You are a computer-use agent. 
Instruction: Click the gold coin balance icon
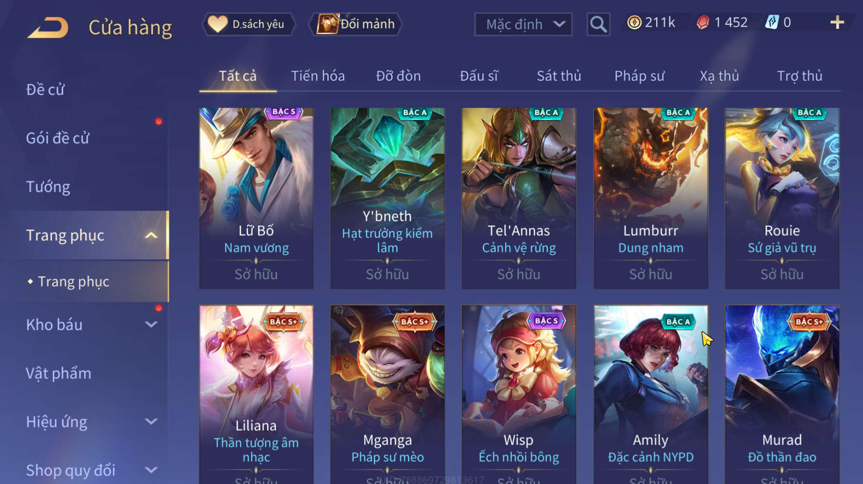point(634,22)
